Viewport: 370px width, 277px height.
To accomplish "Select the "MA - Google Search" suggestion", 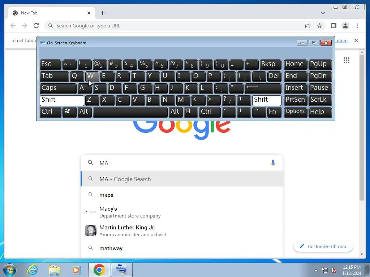I will [182, 179].
